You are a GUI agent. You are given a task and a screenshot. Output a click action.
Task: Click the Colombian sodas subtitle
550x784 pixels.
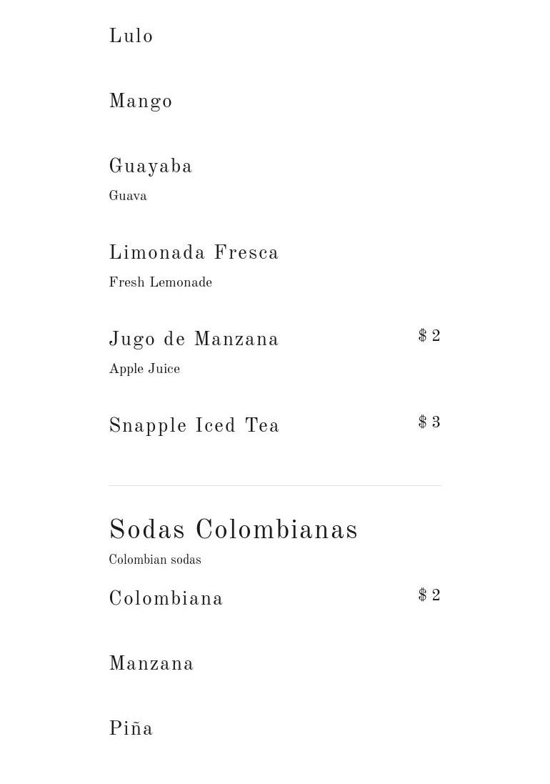coord(155,560)
